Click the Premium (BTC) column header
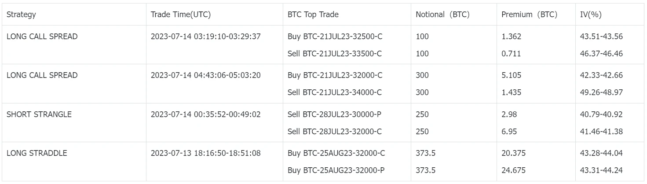Screen dimensions: 647x184 click(x=529, y=15)
